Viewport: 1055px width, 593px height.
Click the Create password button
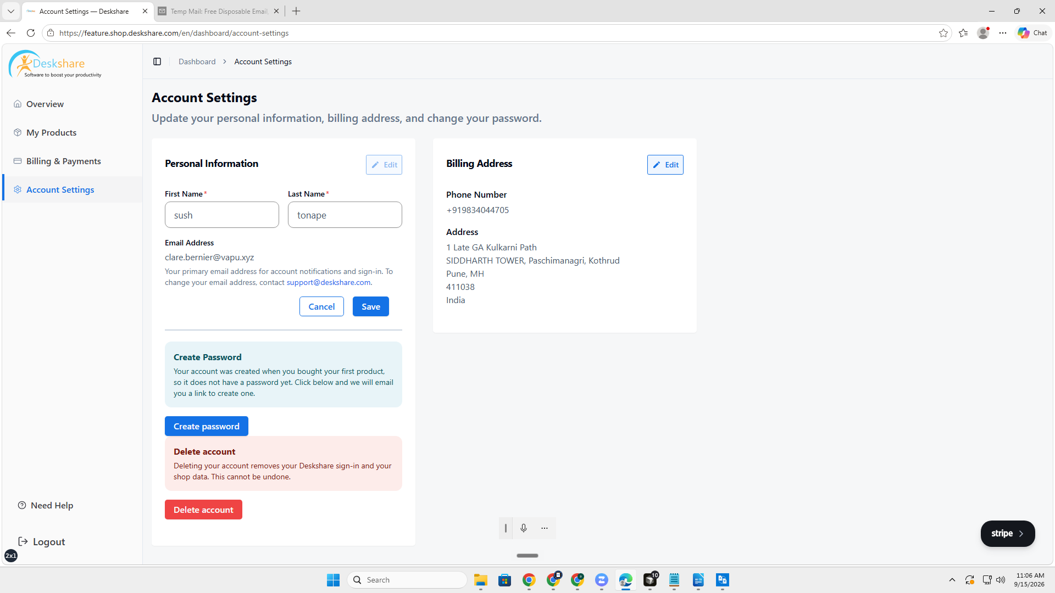[207, 426]
